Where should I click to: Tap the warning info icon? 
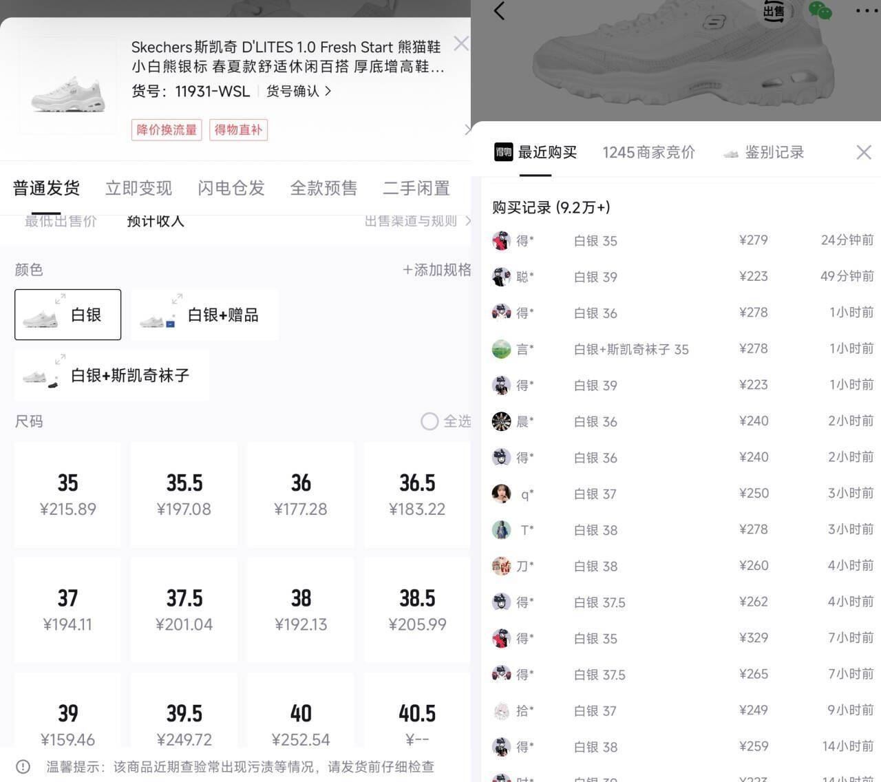pos(23,766)
